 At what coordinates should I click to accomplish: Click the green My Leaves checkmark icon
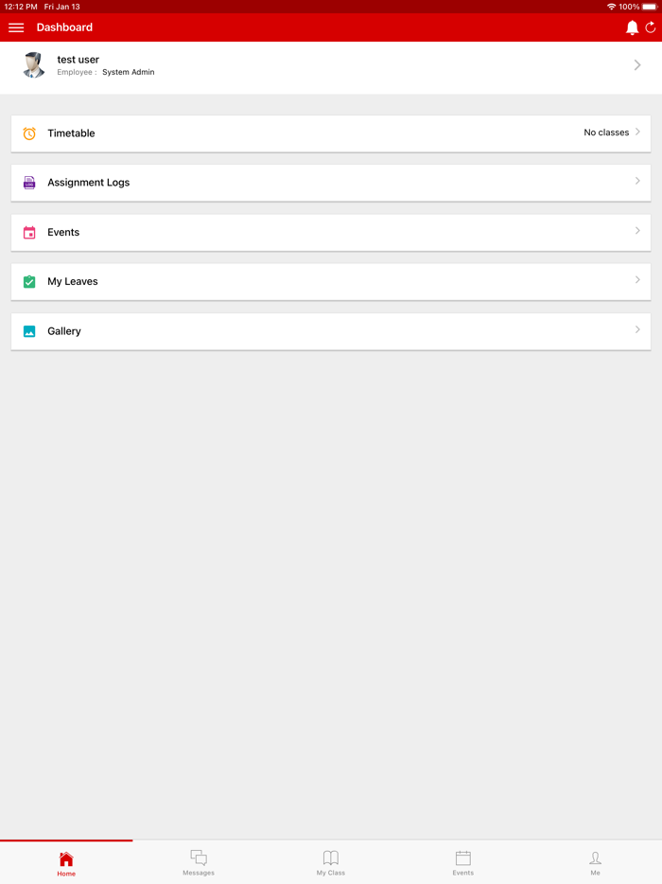click(x=30, y=281)
